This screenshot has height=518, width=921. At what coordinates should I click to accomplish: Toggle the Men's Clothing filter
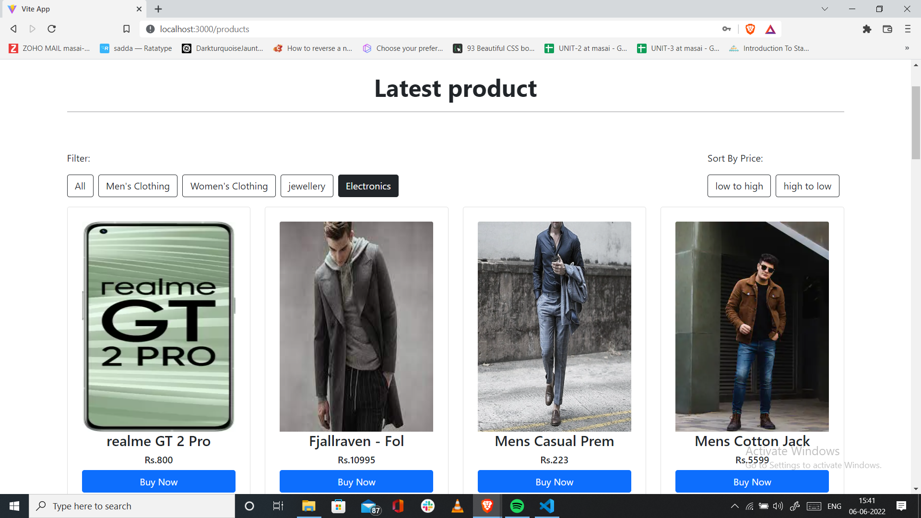coord(138,186)
